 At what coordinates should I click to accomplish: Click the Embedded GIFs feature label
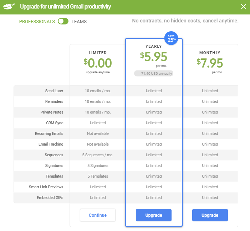click(x=50, y=198)
